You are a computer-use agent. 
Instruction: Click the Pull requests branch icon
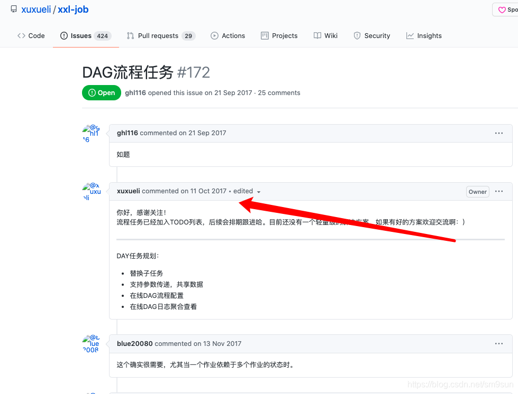131,35
